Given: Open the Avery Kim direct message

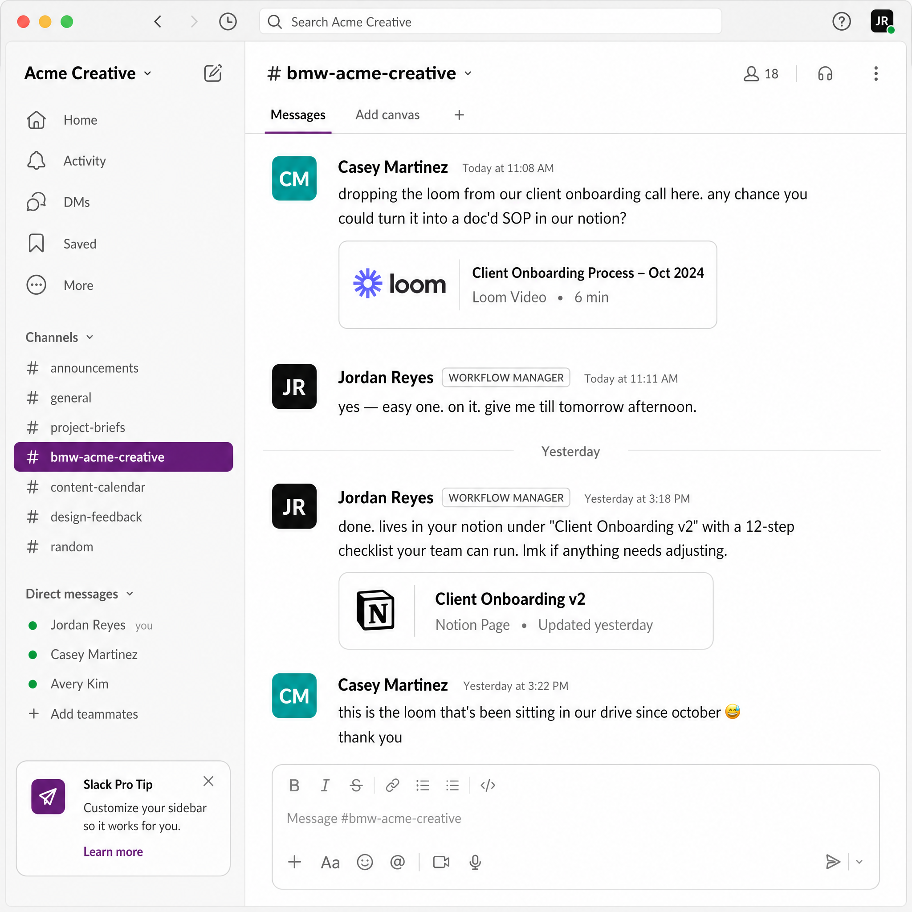Looking at the screenshot, I should [68, 684].
